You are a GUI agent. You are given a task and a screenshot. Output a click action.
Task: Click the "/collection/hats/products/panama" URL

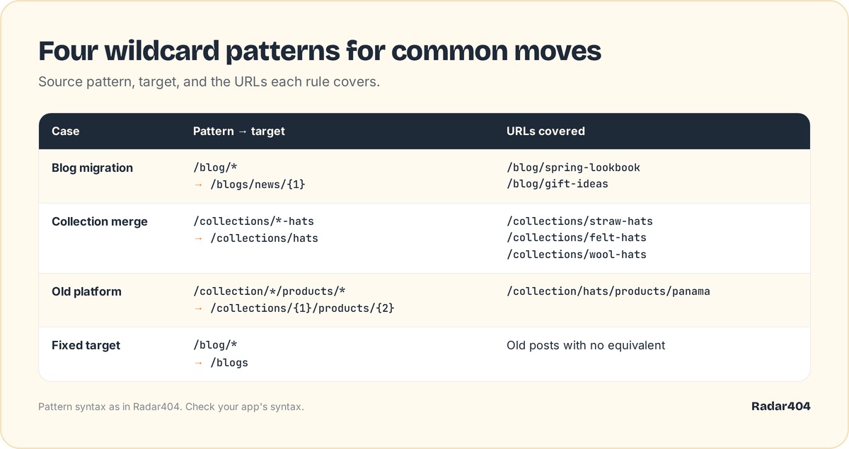click(x=608, y=291)
